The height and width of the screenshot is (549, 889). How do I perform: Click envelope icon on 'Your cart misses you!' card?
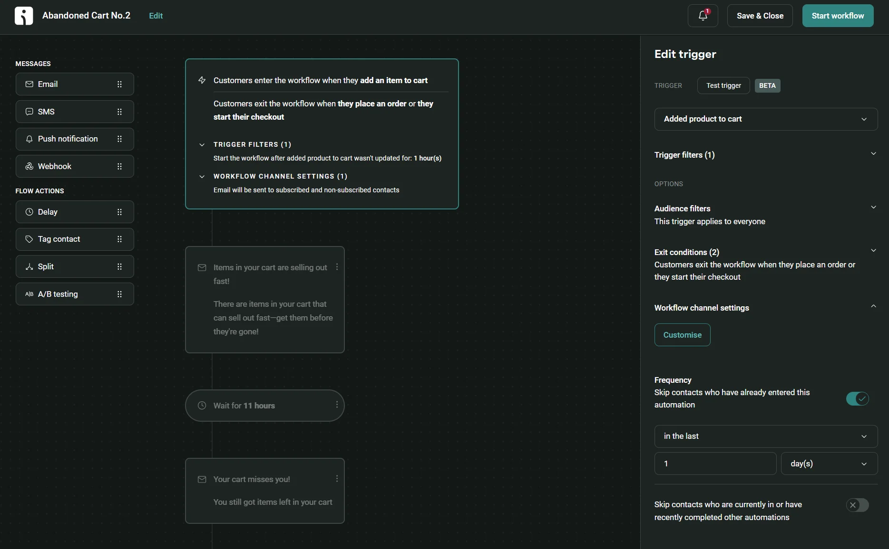tap(202, 479)
